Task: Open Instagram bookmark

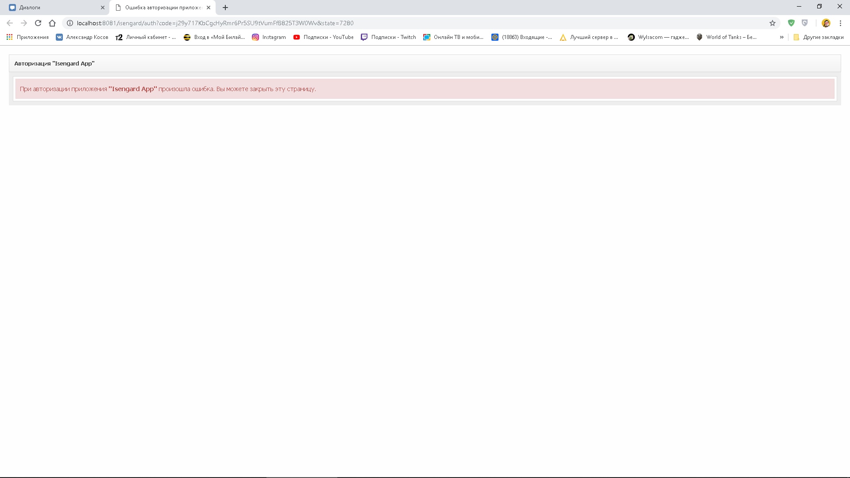Action: 269,37
